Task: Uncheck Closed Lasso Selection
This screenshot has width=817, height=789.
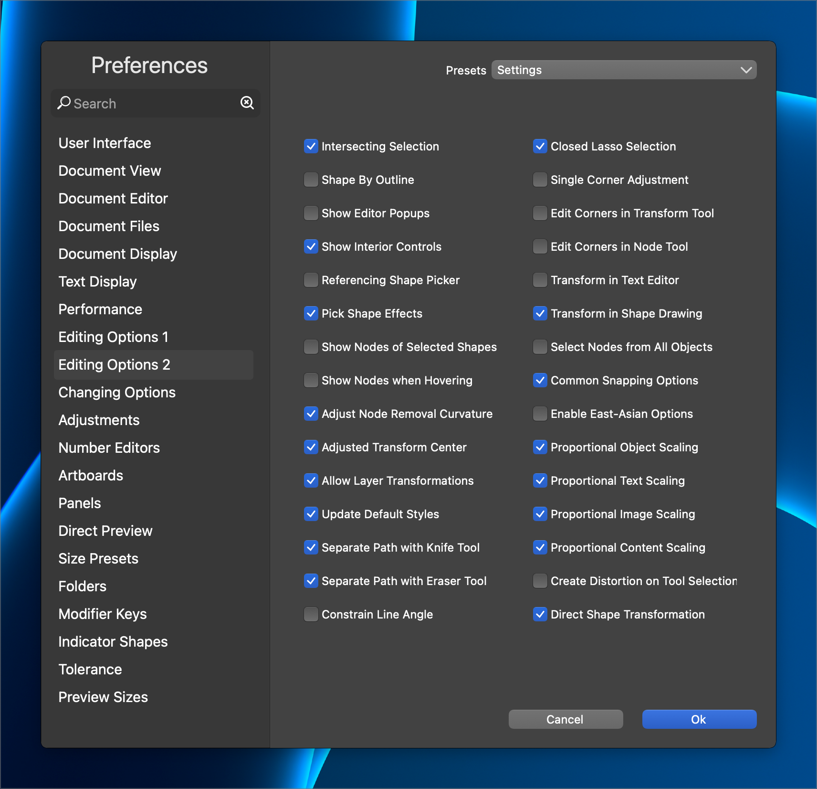Action: point(540,146)
